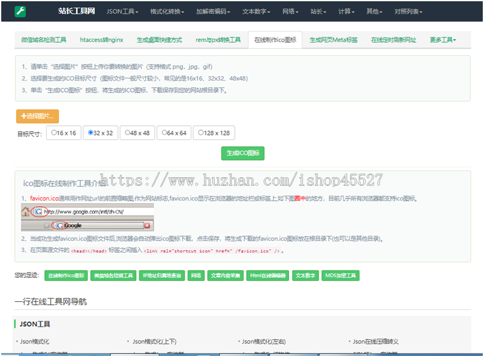The image size is (484, 357).
Task: Click the Google favicon example image
Action: point(87,217)
